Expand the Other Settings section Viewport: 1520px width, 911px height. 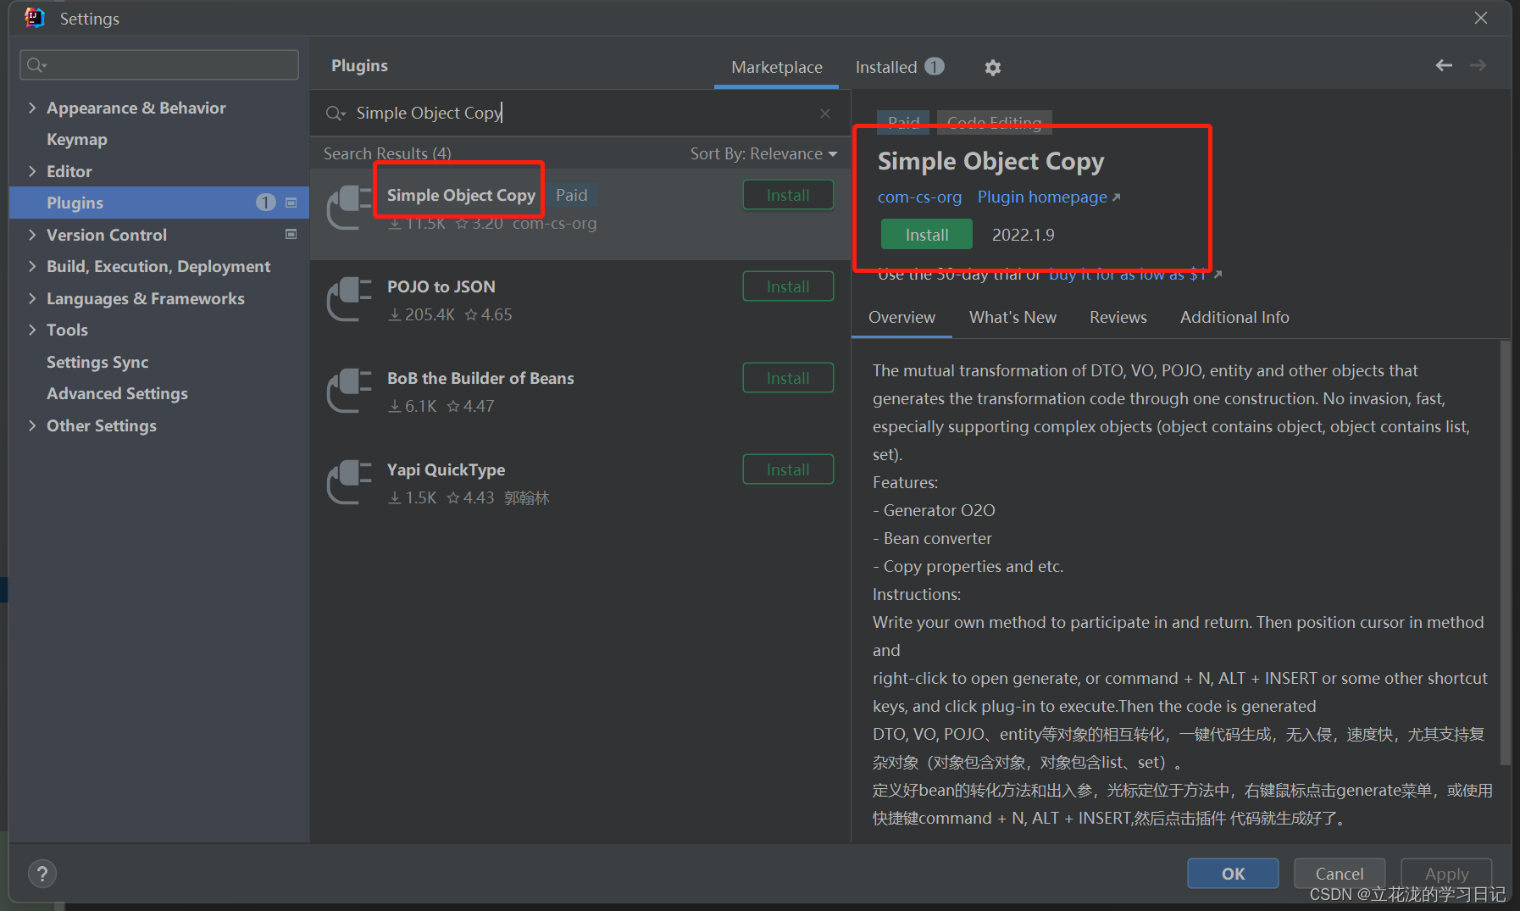32,425
